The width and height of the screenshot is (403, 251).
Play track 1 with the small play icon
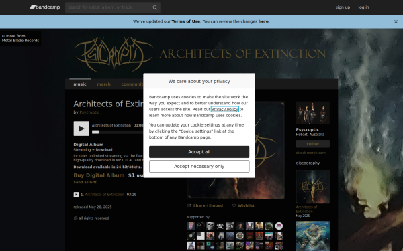(77, 195)
